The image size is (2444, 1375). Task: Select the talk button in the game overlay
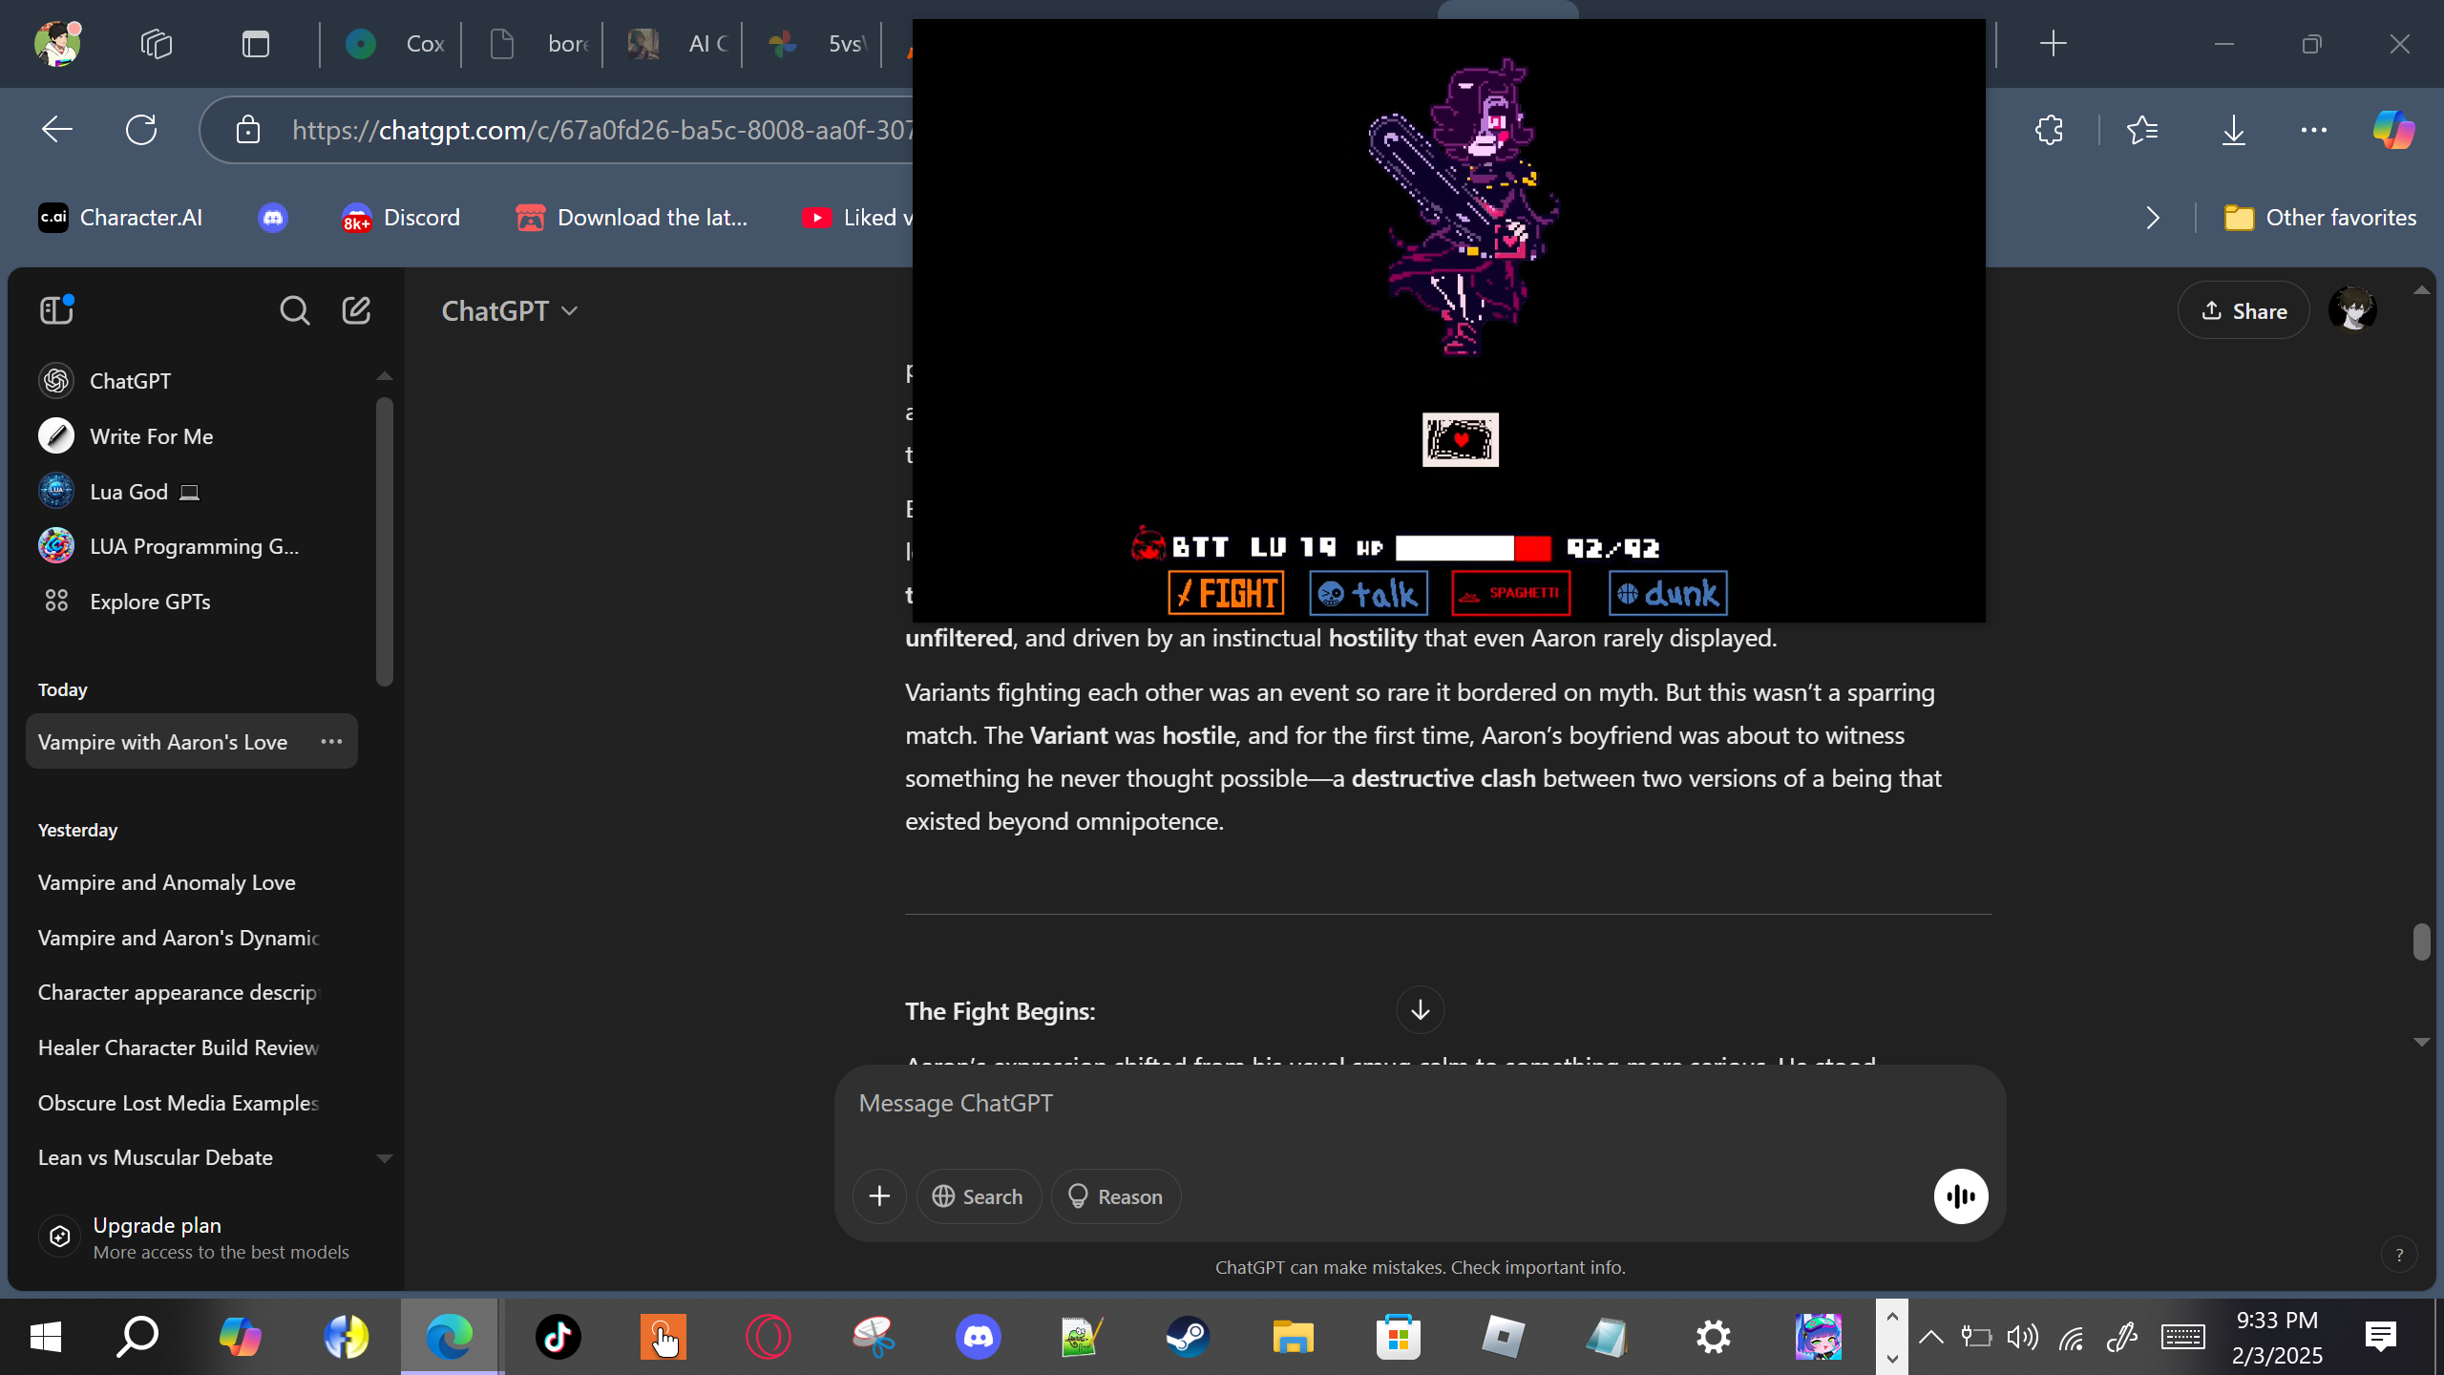1369,594
